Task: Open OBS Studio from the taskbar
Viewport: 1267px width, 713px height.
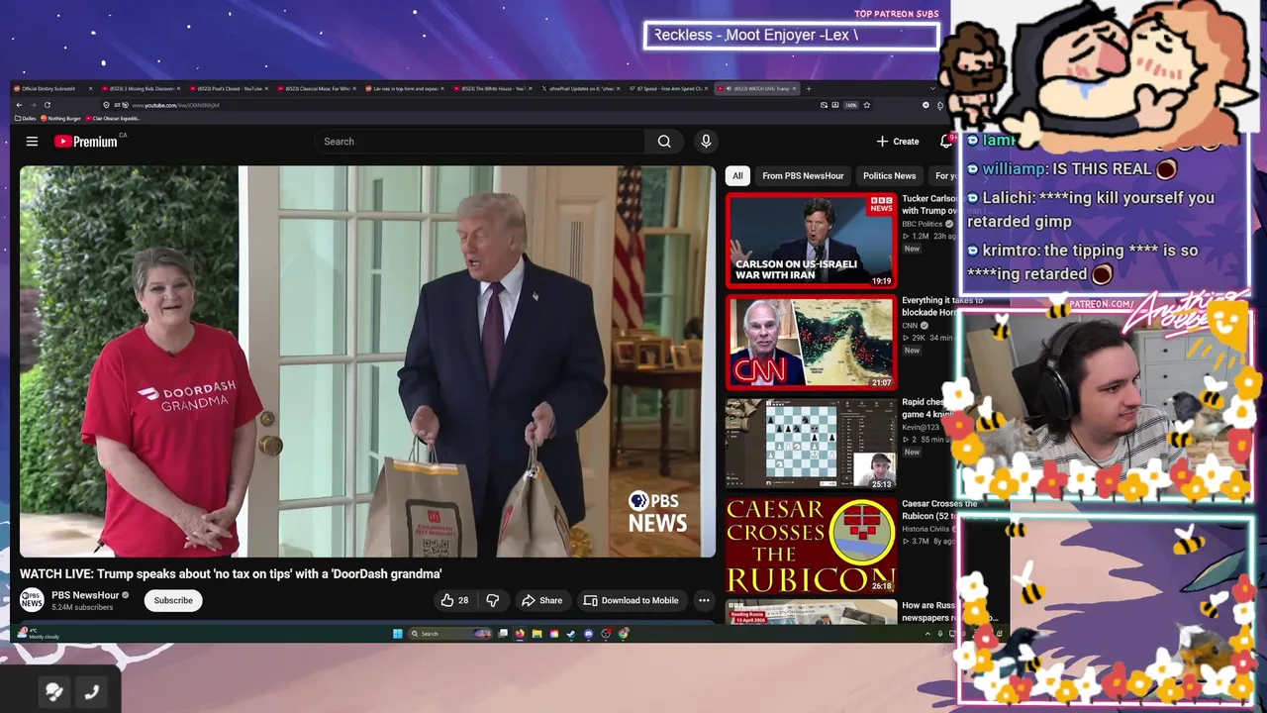Action: (x=606, y=634)
